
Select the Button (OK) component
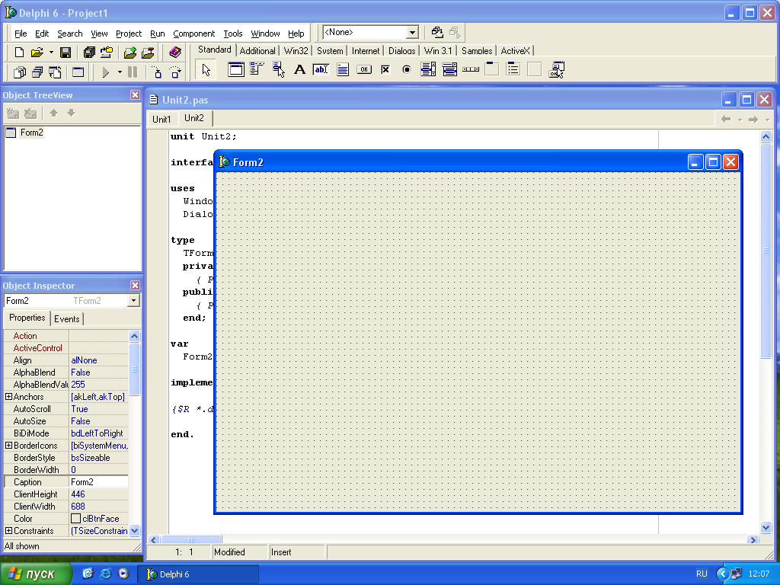364,70
